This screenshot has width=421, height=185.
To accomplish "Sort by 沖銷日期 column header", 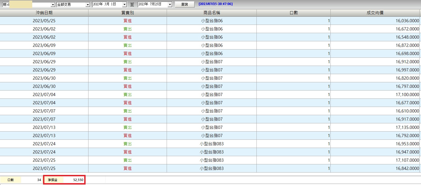I will (x=44, y=13).
